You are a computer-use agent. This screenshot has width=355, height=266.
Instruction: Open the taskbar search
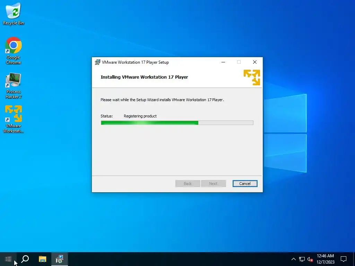click(25, 259)
